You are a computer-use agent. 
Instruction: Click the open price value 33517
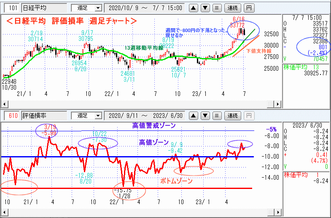[x=320, y=23]
